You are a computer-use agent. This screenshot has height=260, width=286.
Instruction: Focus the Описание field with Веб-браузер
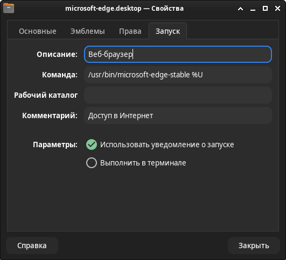[178, 54]
